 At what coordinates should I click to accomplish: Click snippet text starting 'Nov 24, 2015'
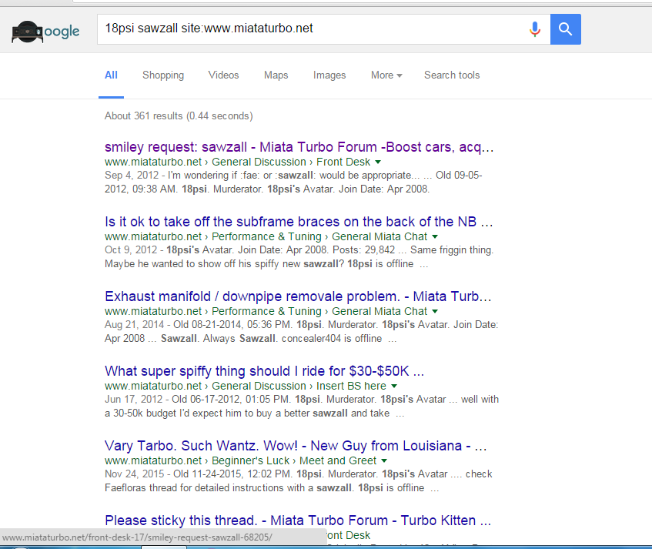coord(299,480)
